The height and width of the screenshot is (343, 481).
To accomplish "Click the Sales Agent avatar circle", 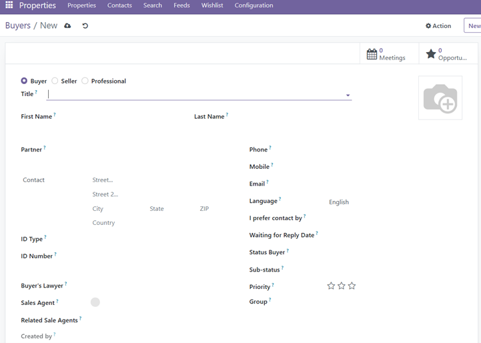I will point(95,302).
